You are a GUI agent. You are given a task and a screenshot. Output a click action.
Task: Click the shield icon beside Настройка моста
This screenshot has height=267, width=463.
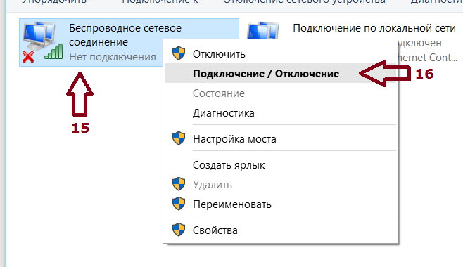coord(179,138)
